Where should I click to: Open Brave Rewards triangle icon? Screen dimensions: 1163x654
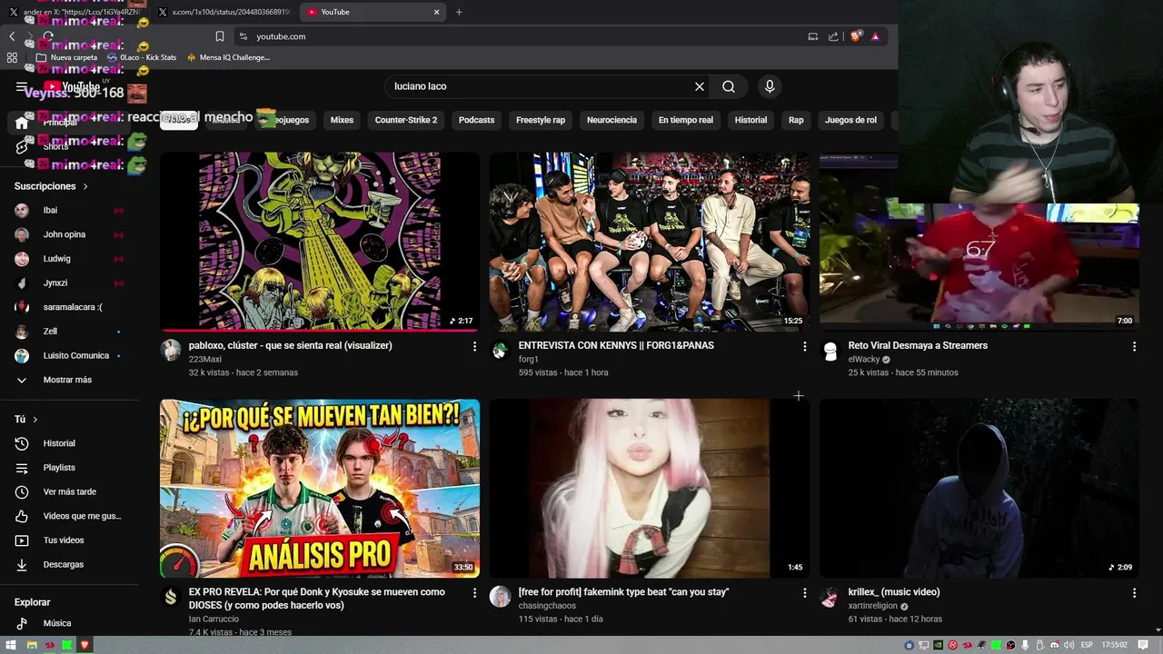coord(875,36)
